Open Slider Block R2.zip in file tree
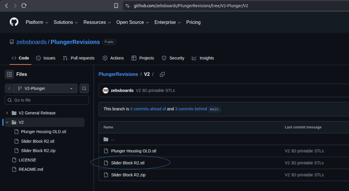The height and width of the screenshot is (191, 349). (38, 151)
